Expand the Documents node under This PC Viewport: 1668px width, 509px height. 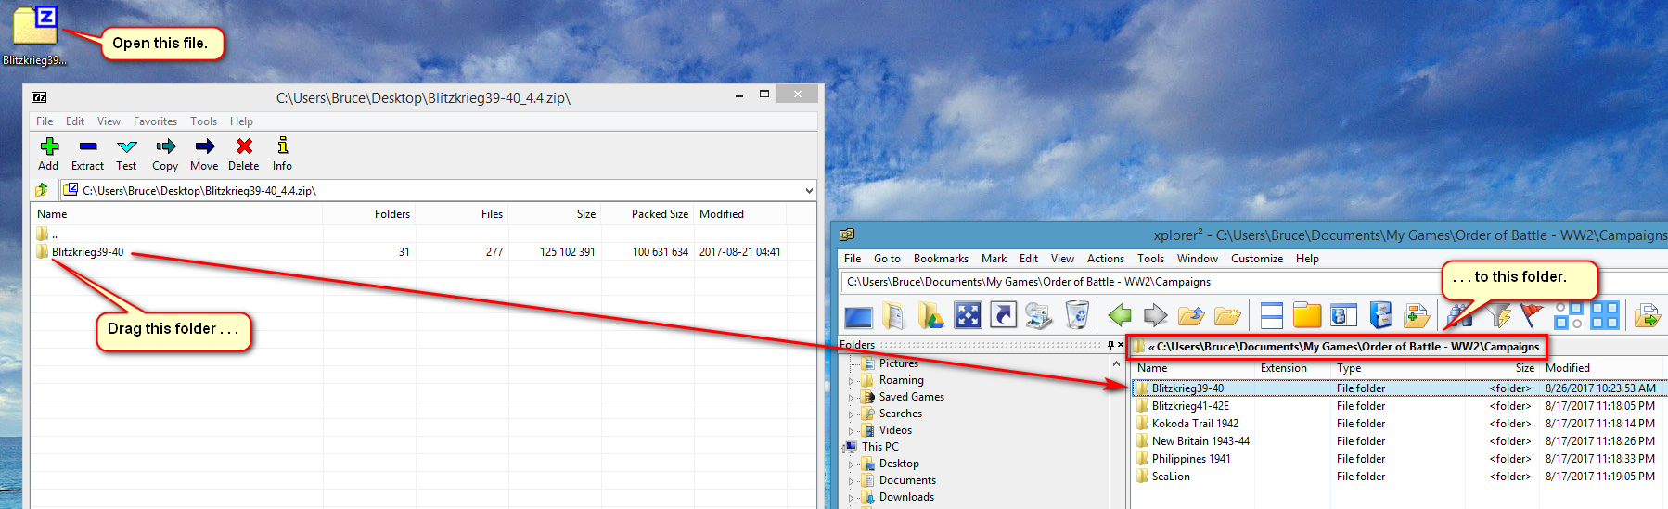(851, 480)
